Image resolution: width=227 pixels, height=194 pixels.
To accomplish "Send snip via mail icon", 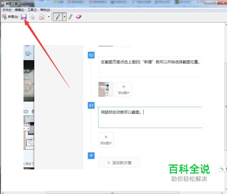I will pyautogui.click(x=42, y=17).
